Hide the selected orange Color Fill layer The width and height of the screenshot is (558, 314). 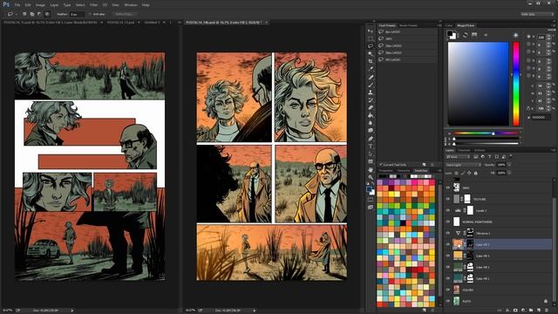click(x=448, y=244)
